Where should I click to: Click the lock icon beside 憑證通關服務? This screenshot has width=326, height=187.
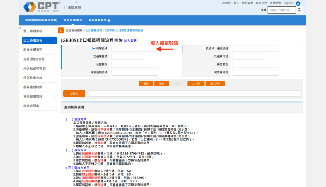(109, 20)
